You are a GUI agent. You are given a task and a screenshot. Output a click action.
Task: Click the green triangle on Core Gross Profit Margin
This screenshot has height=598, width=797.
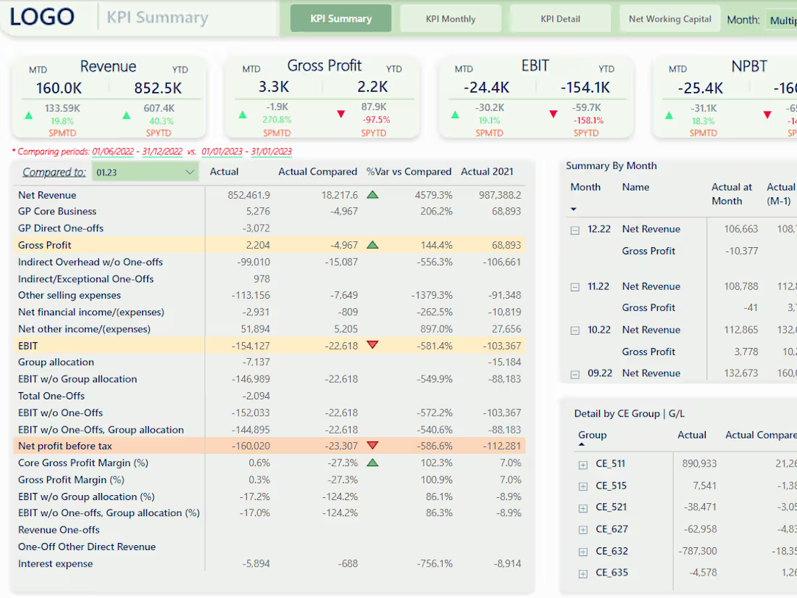(372, 462)
